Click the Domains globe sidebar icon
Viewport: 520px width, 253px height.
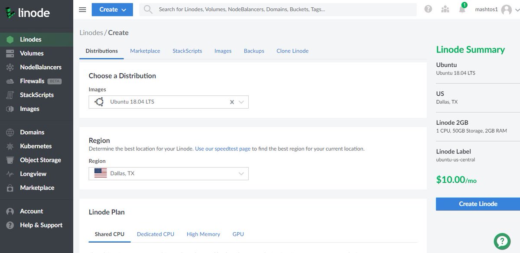10,132
